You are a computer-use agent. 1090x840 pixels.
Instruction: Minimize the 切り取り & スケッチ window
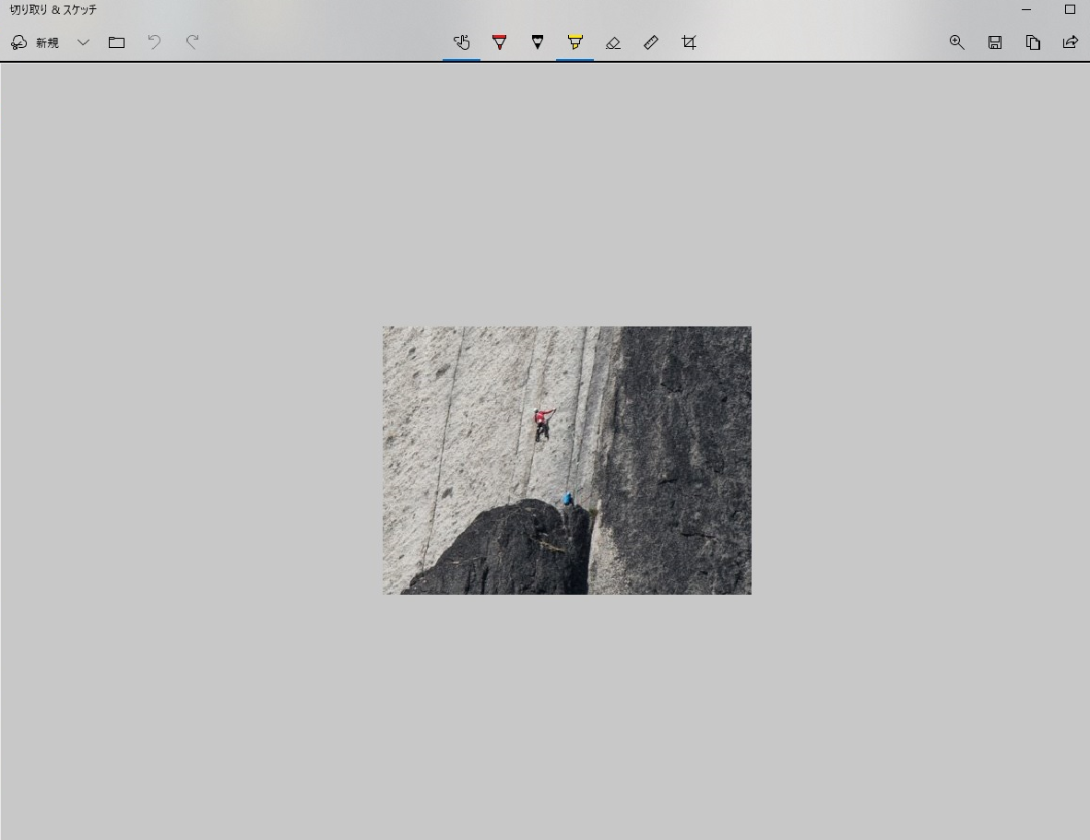click(1026, 10)
